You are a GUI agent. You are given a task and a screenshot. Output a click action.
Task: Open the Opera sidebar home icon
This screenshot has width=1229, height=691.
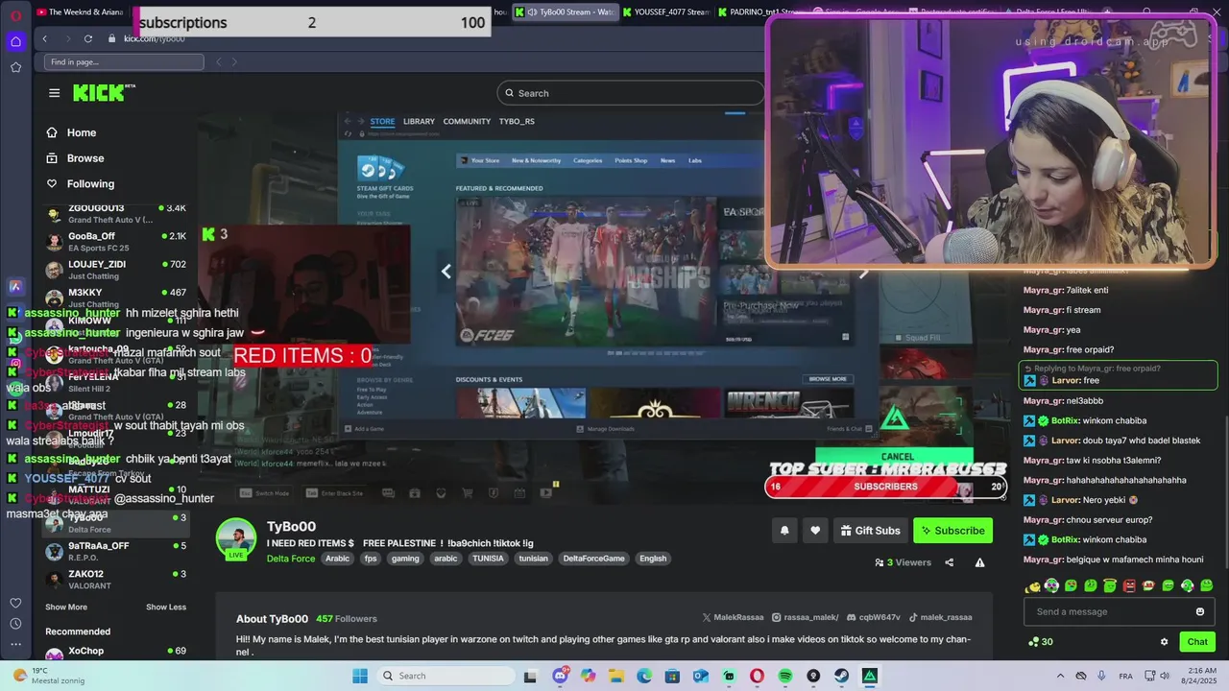(x=15, y=41)
